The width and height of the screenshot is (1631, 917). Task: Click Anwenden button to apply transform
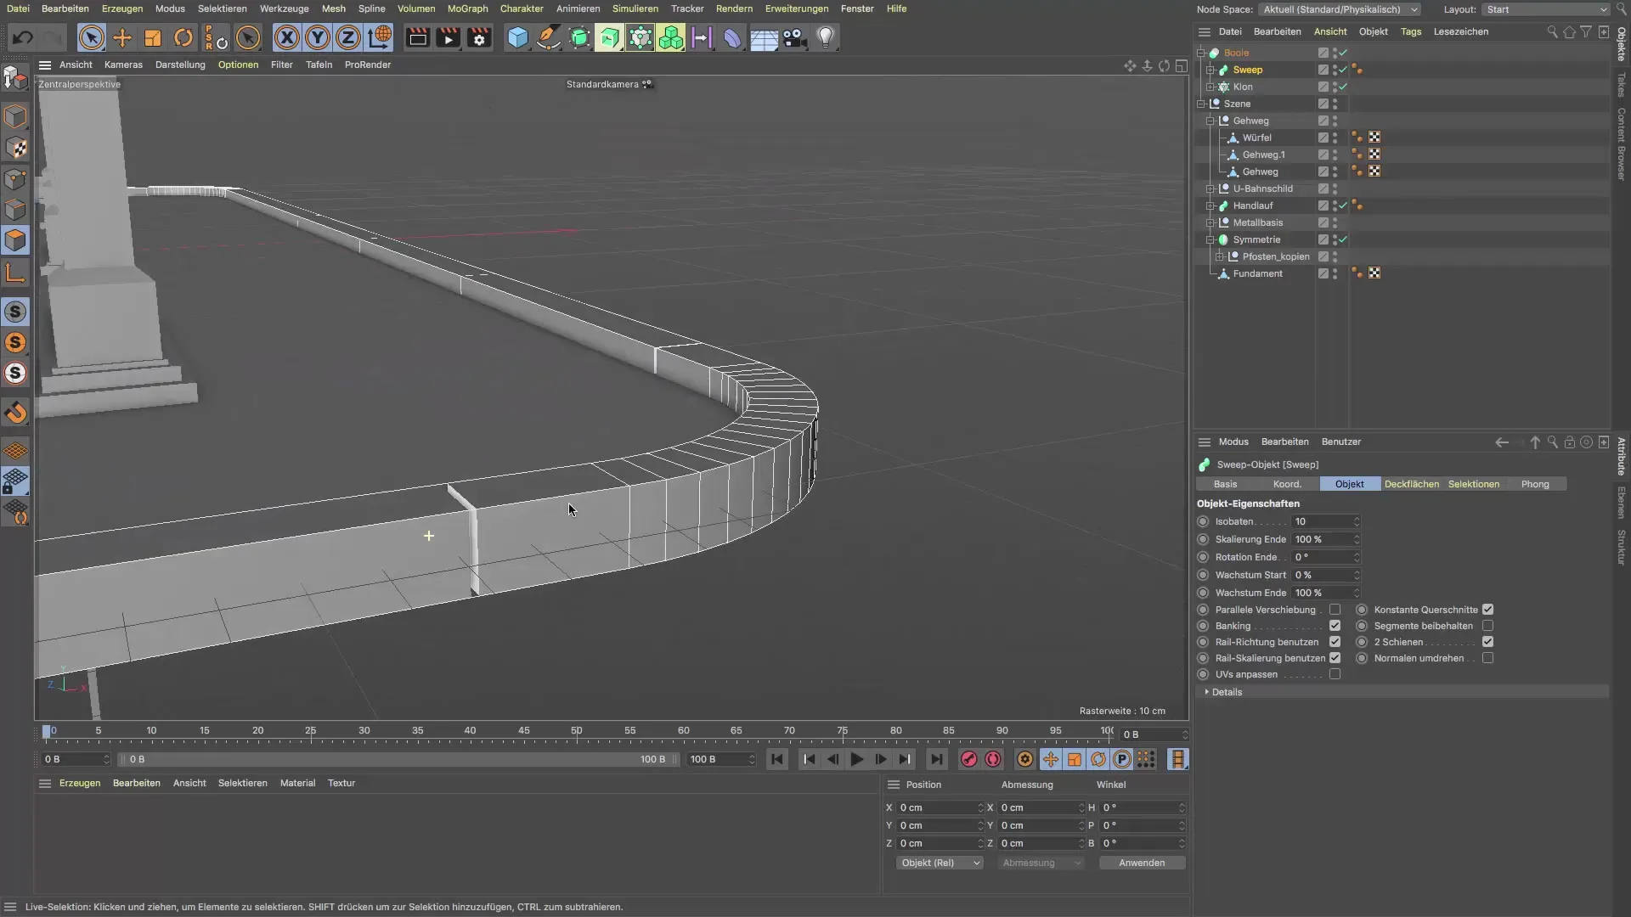click(x=1142, y=862)
